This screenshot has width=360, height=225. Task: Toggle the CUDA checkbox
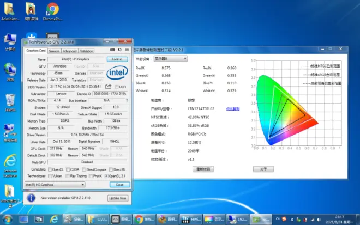68,169
